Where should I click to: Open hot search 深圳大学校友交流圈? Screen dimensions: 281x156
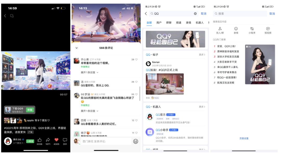[228, 56]
